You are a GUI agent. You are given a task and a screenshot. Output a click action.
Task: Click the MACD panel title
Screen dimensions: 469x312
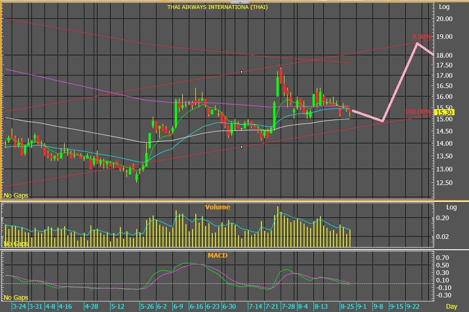click(x=217, y=255)
